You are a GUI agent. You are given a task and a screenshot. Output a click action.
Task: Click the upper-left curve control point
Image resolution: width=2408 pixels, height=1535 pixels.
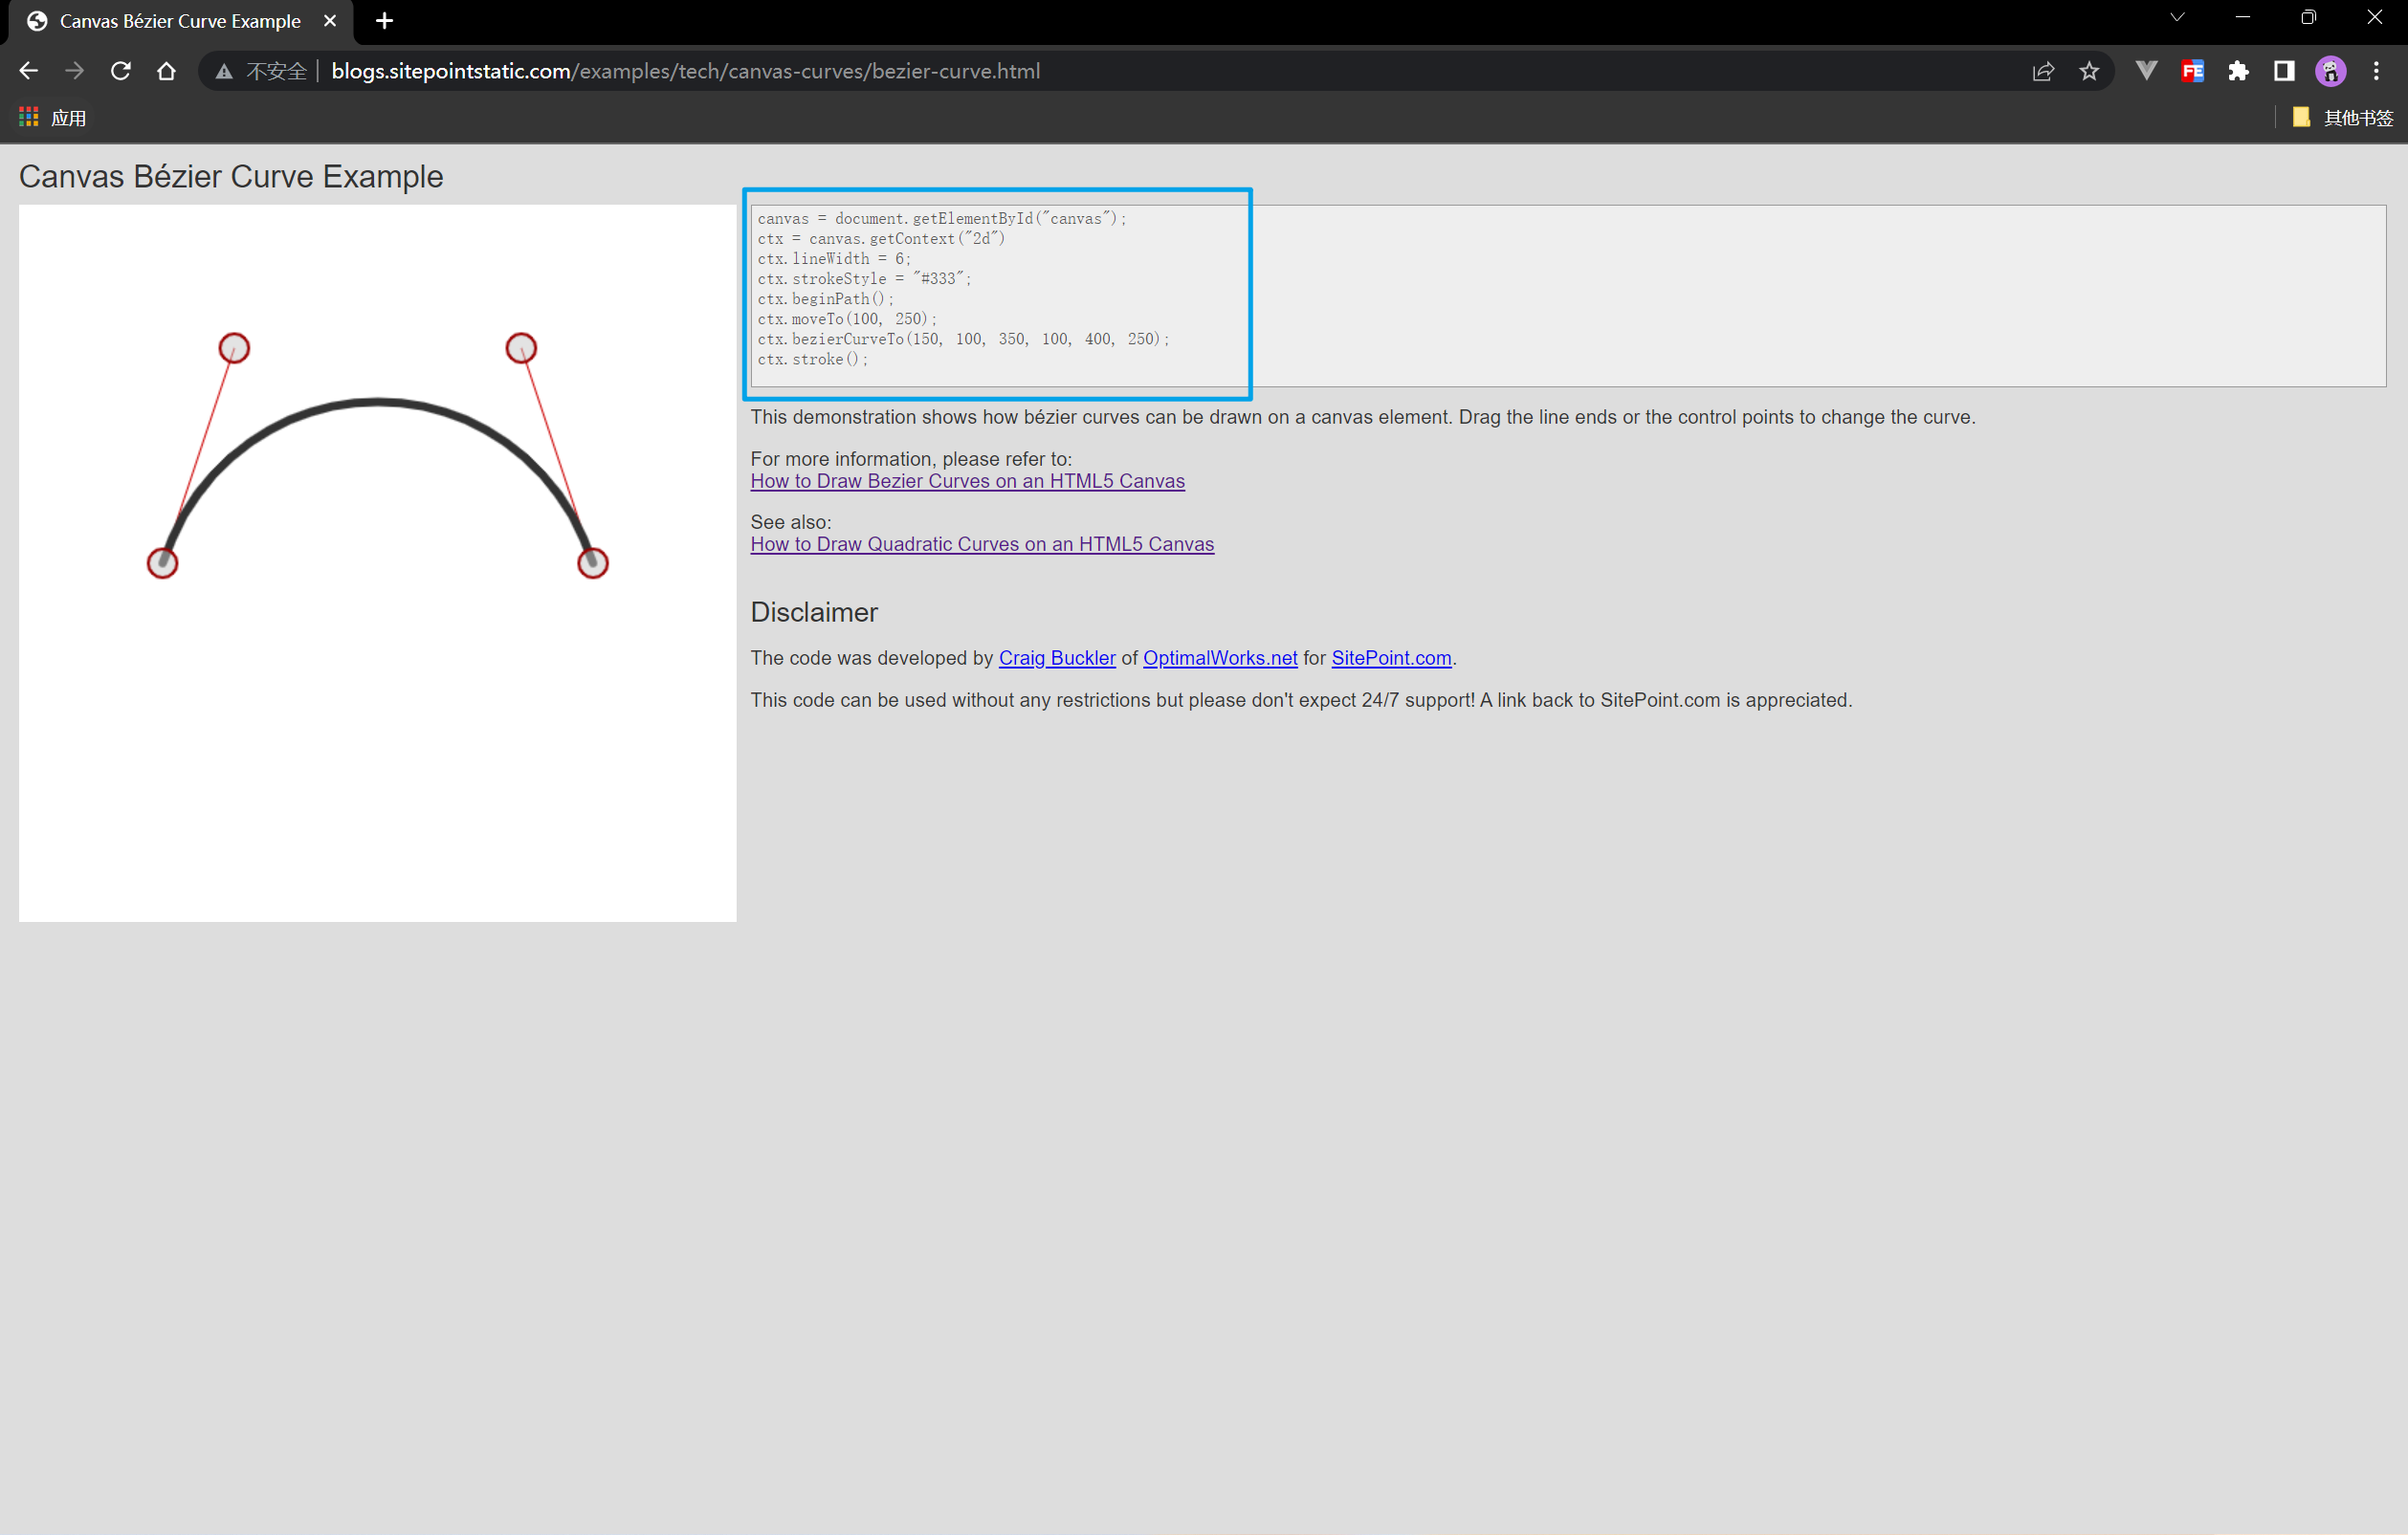[x=234, y=348]
